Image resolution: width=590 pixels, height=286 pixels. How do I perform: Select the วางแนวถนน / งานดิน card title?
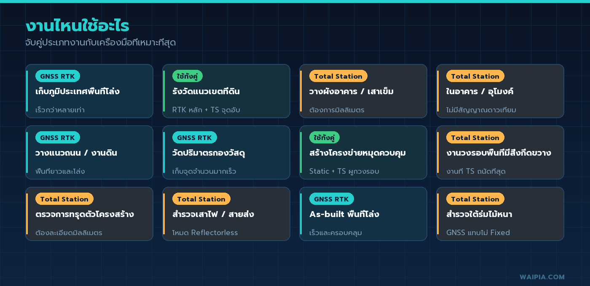(x=76, y=153)
